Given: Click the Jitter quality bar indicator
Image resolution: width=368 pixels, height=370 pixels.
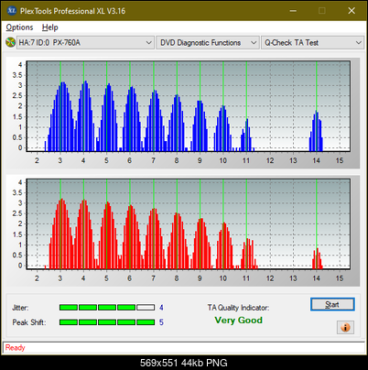Looking at the screenshot, I should (x=107, y=308).
